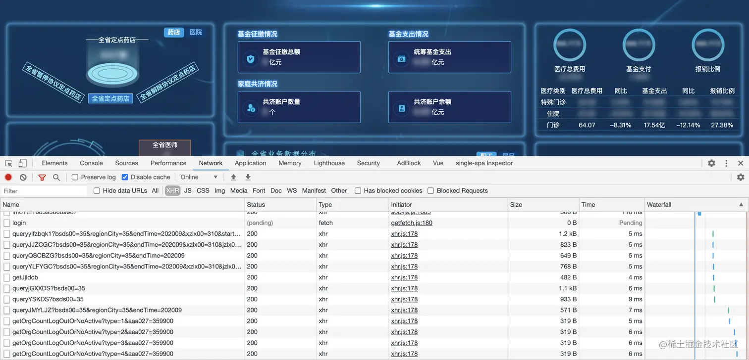Uncheck the Disable cache checkbox
The width and height of the screenshot is (749, 360).
click(125, 177)
